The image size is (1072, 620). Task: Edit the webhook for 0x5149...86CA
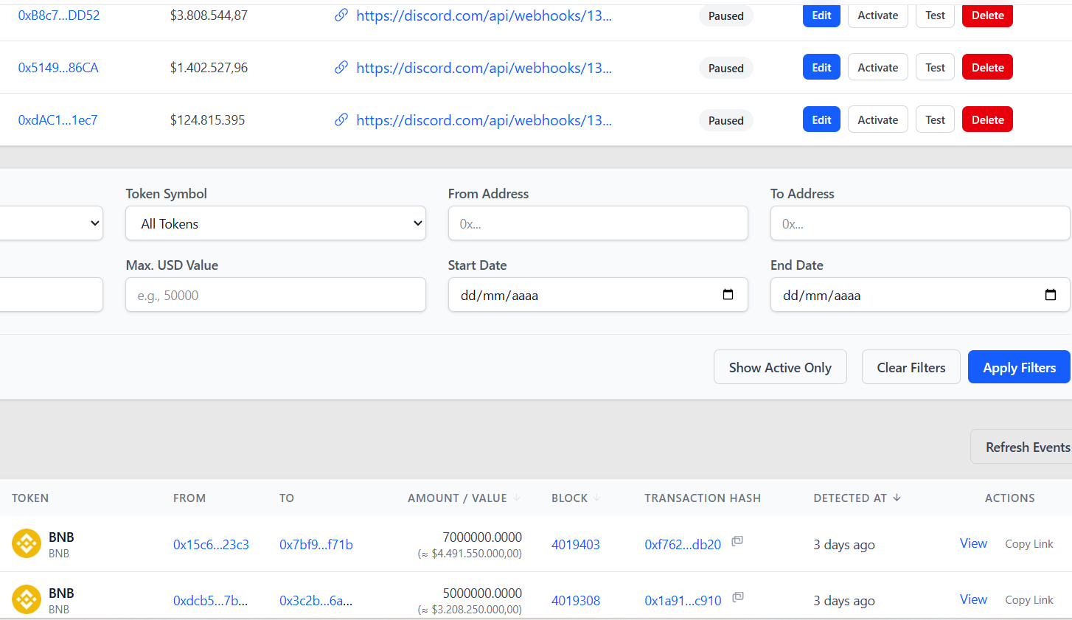(x=821, y=66)
